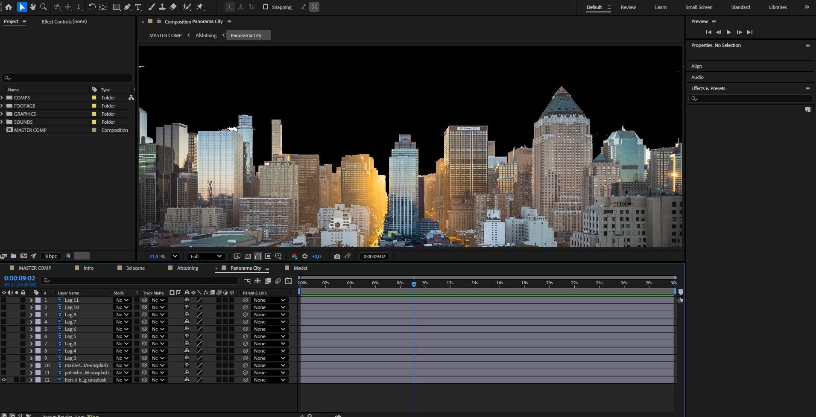Select the Zoom tool in toolbar
The image size is (816, 417).
[43, 7]
